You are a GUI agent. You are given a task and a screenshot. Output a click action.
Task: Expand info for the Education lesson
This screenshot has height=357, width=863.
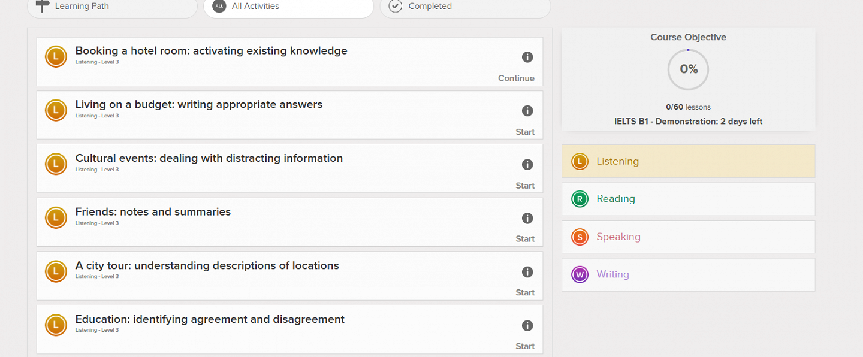[x=527, y=325]
